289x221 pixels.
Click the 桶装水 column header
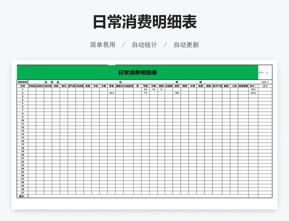[x=119, y=86]
